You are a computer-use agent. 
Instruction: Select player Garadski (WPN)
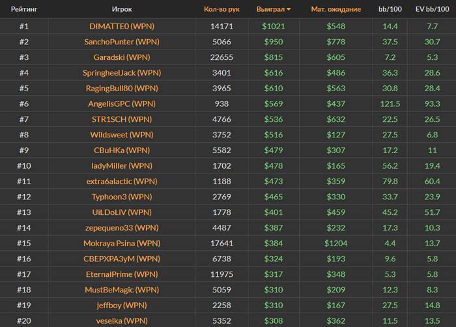tap(121, 57)
